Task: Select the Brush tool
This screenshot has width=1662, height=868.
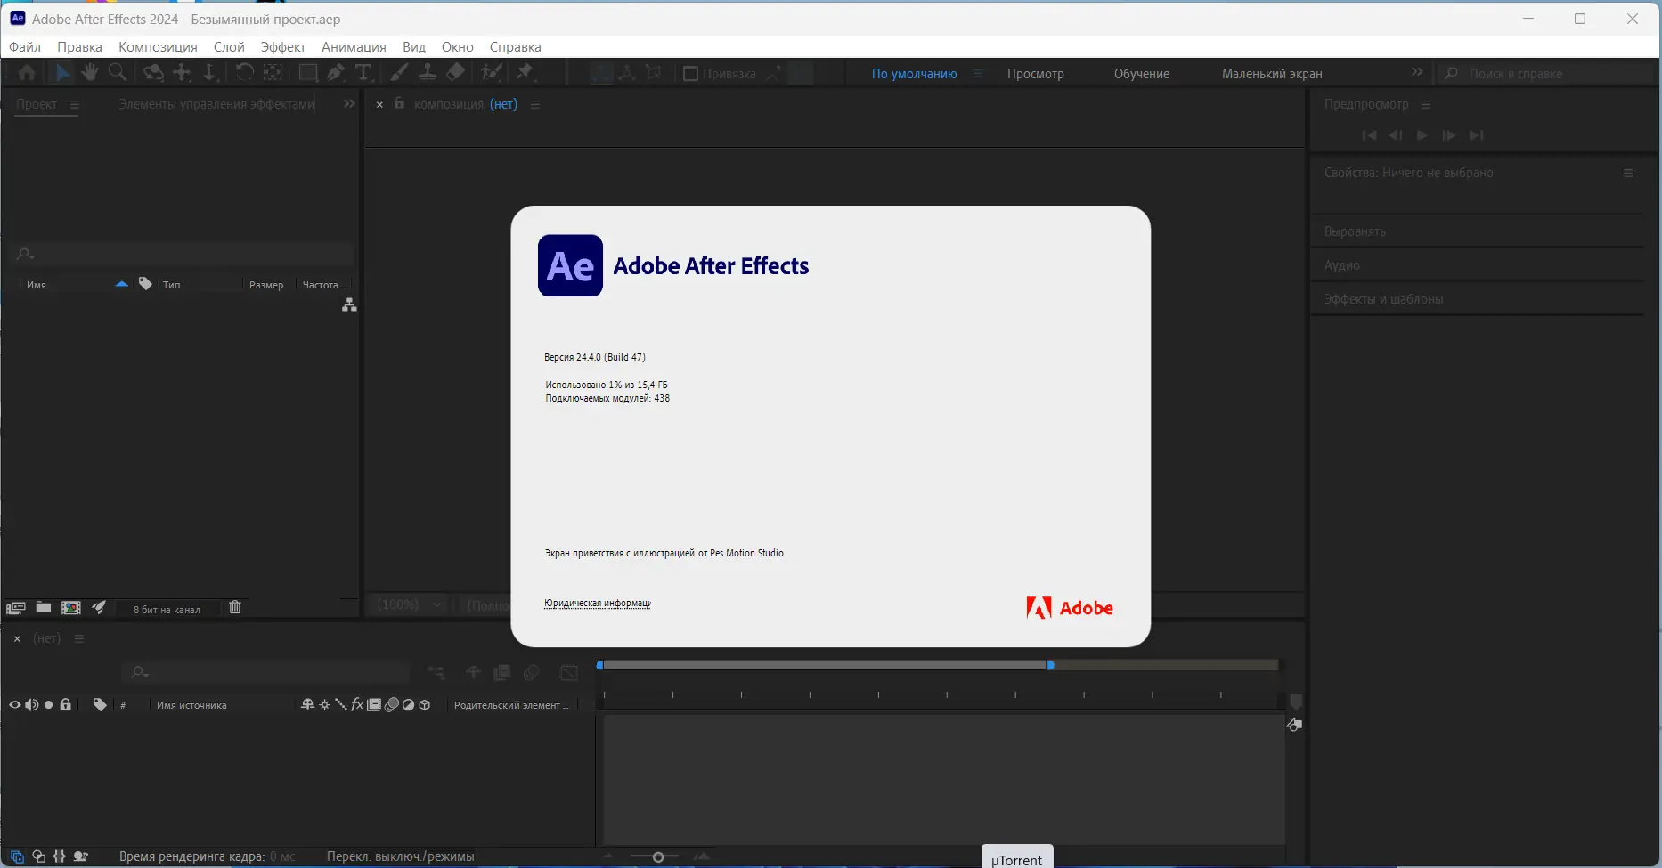Action: [x=400, y=73]
